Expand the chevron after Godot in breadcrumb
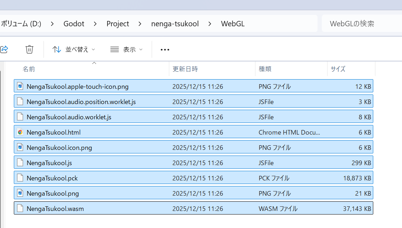 click(x=95, y=24)
